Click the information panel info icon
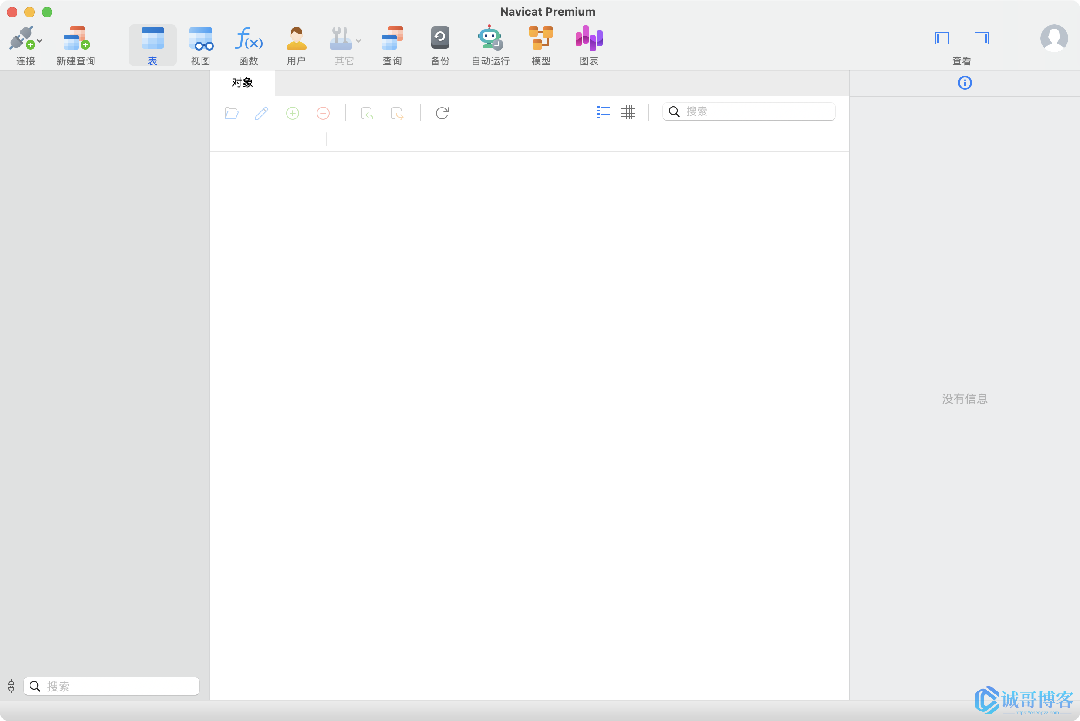This screenshot has height=721, width=1080. tap(965, 83)
